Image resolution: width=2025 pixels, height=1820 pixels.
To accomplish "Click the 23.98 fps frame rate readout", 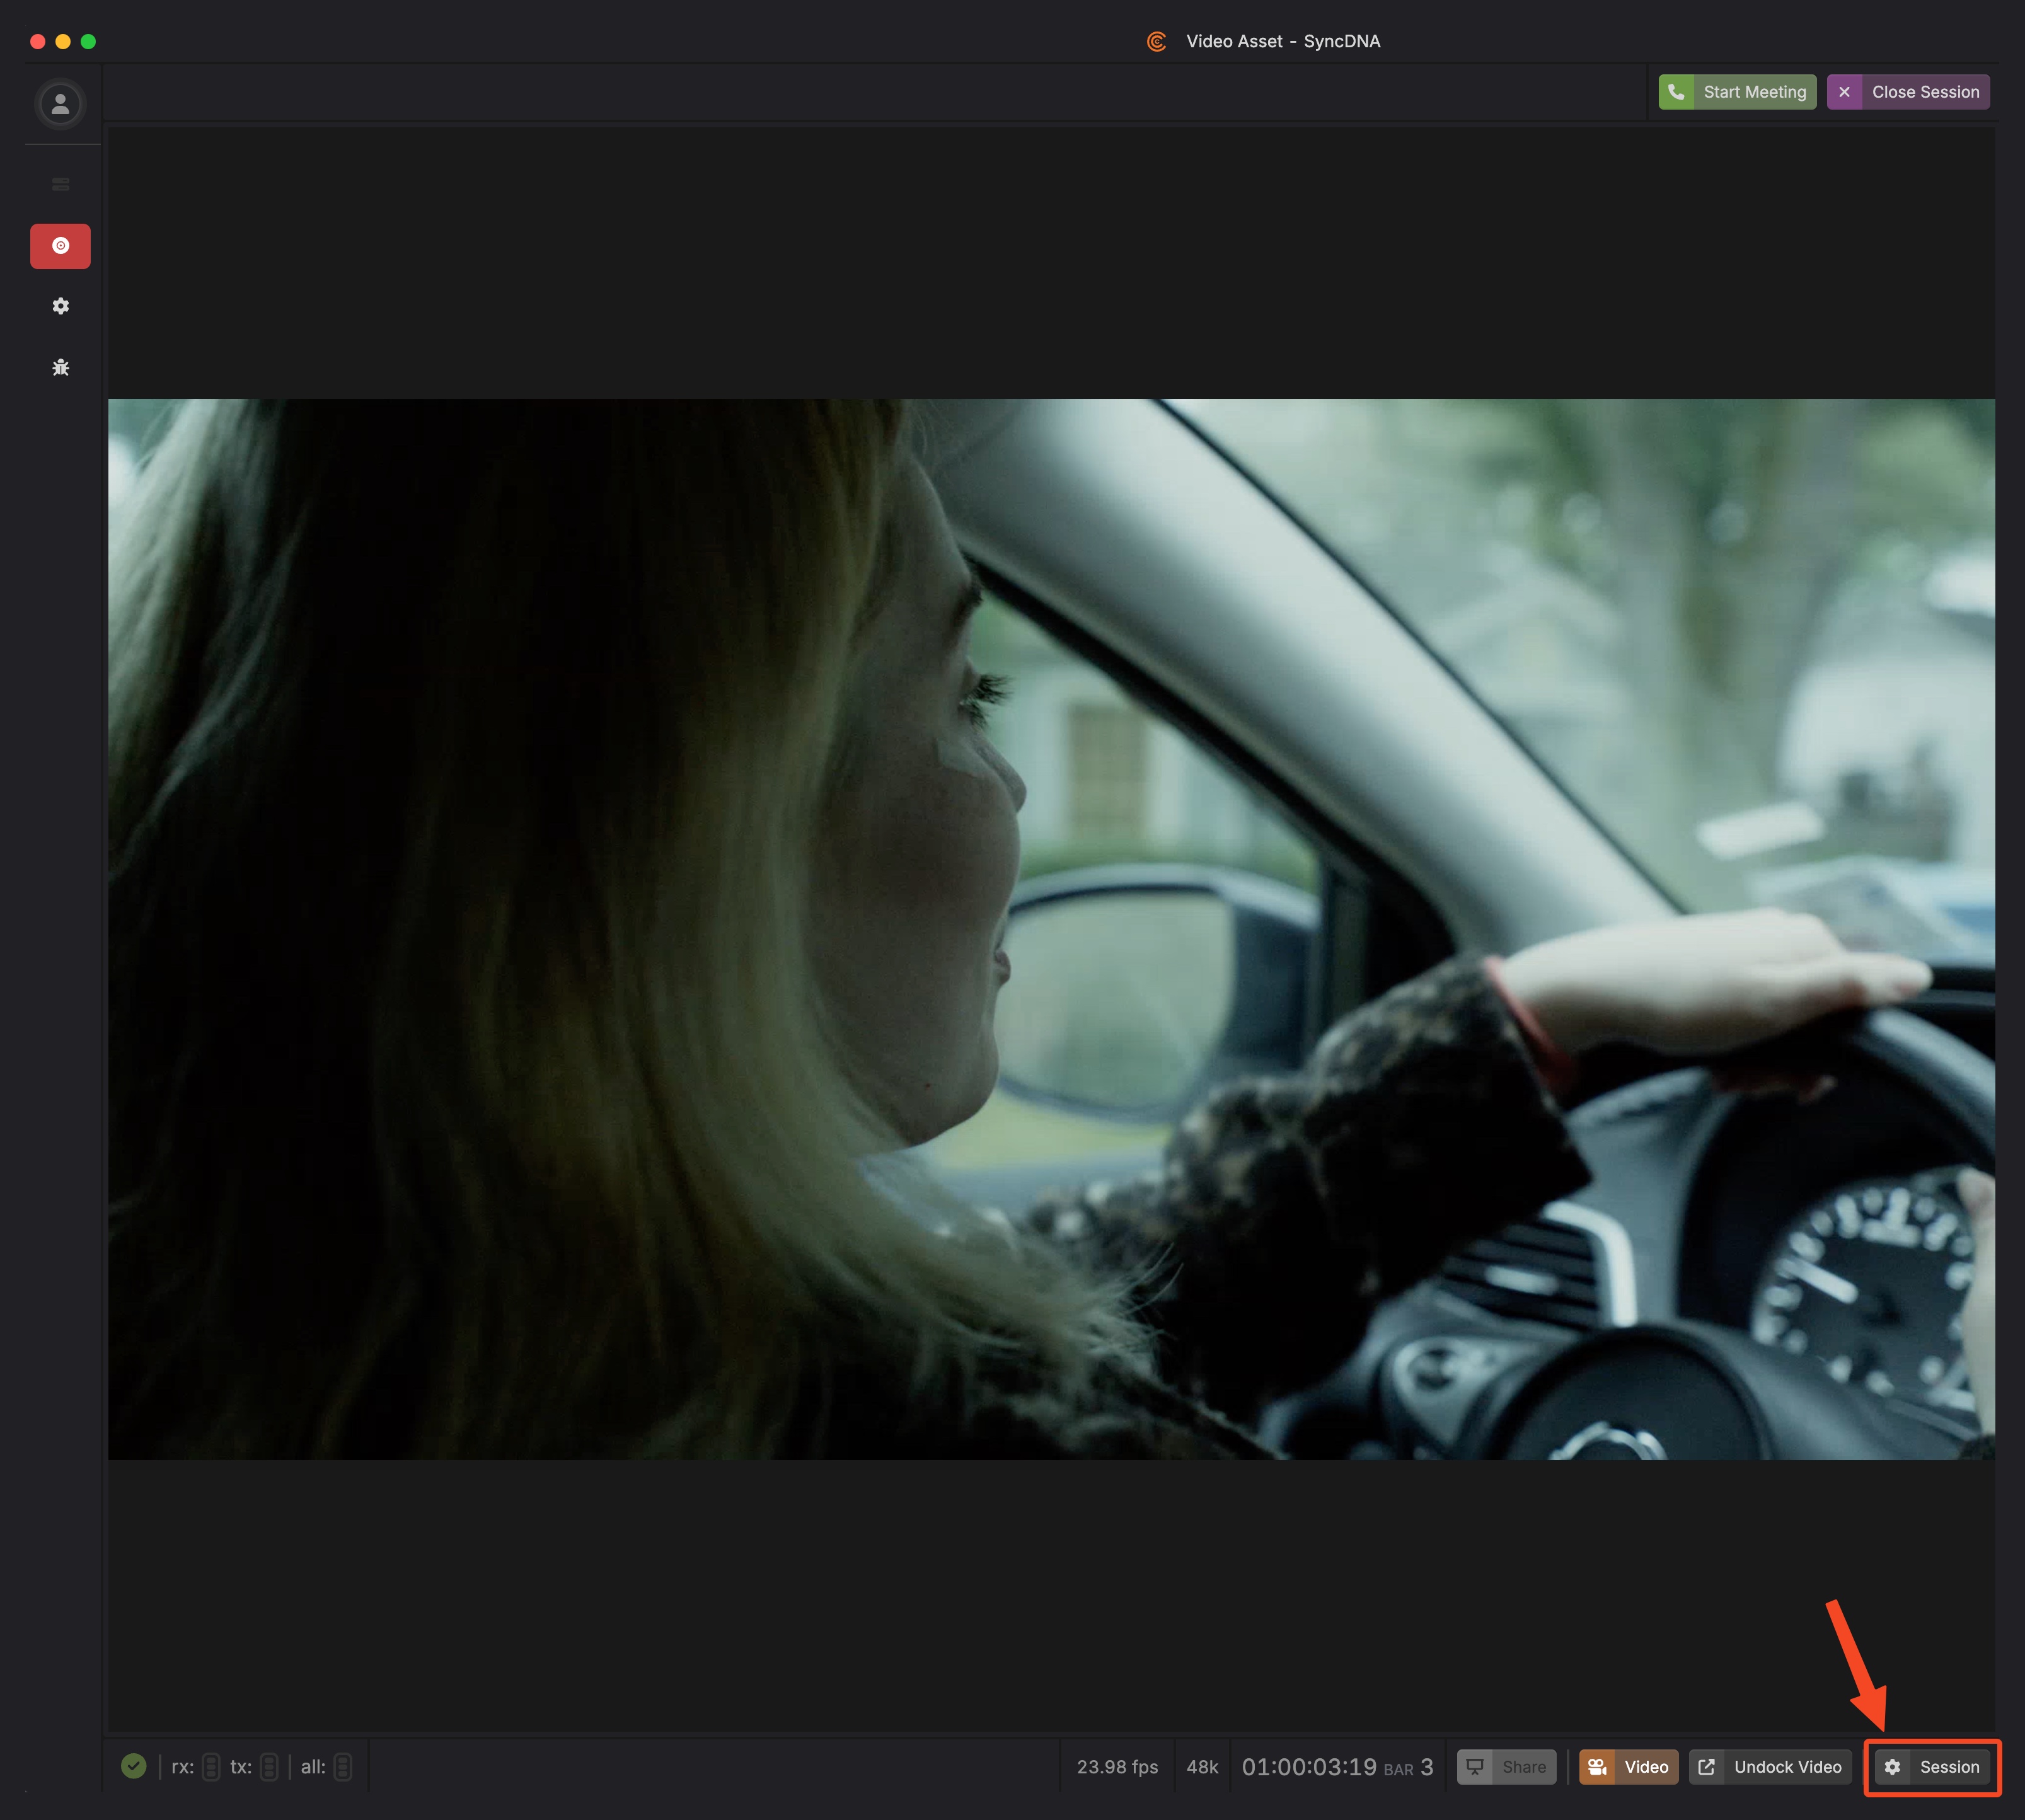I will (x=1117, y=1767).
